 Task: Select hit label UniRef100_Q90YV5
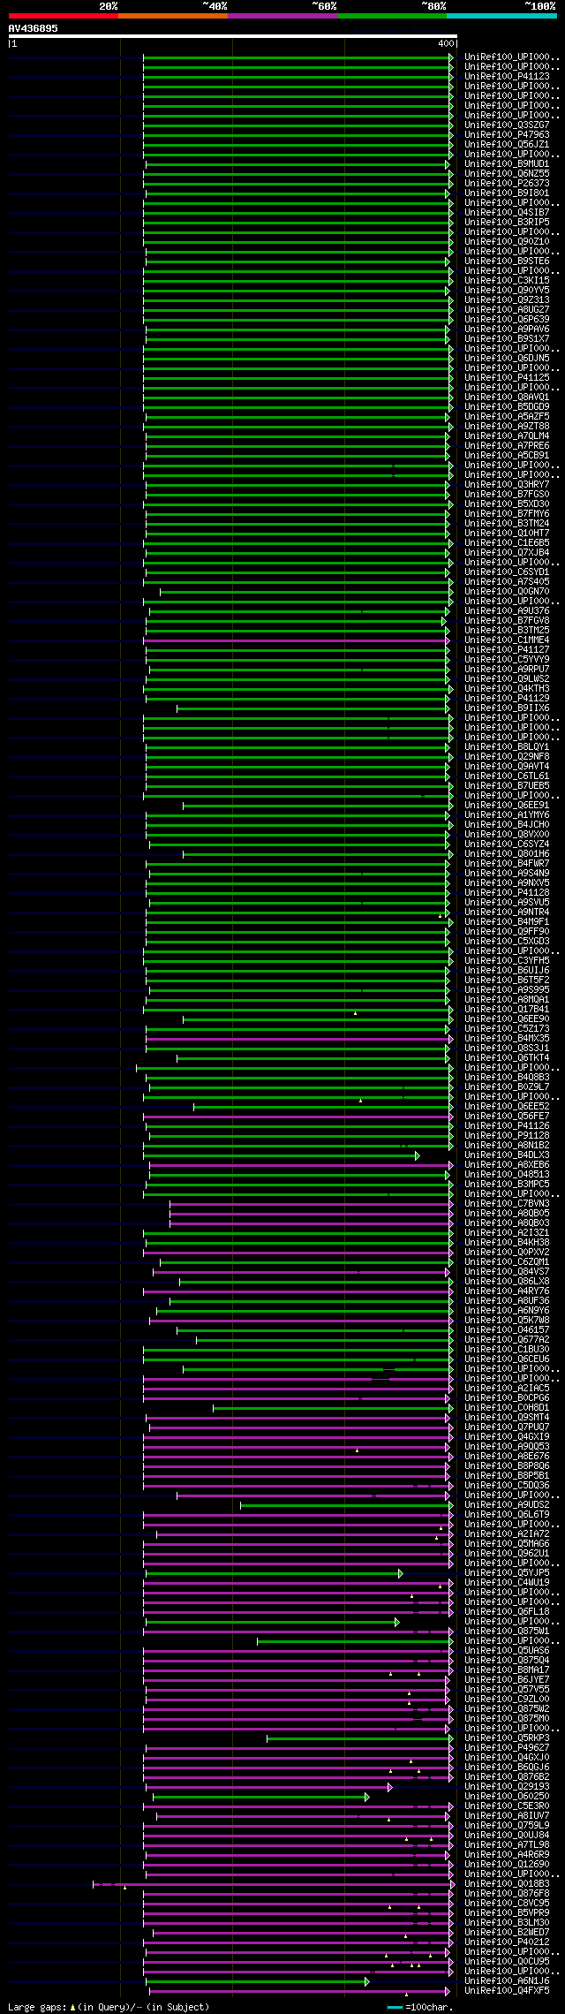click(x=507, y=290)
